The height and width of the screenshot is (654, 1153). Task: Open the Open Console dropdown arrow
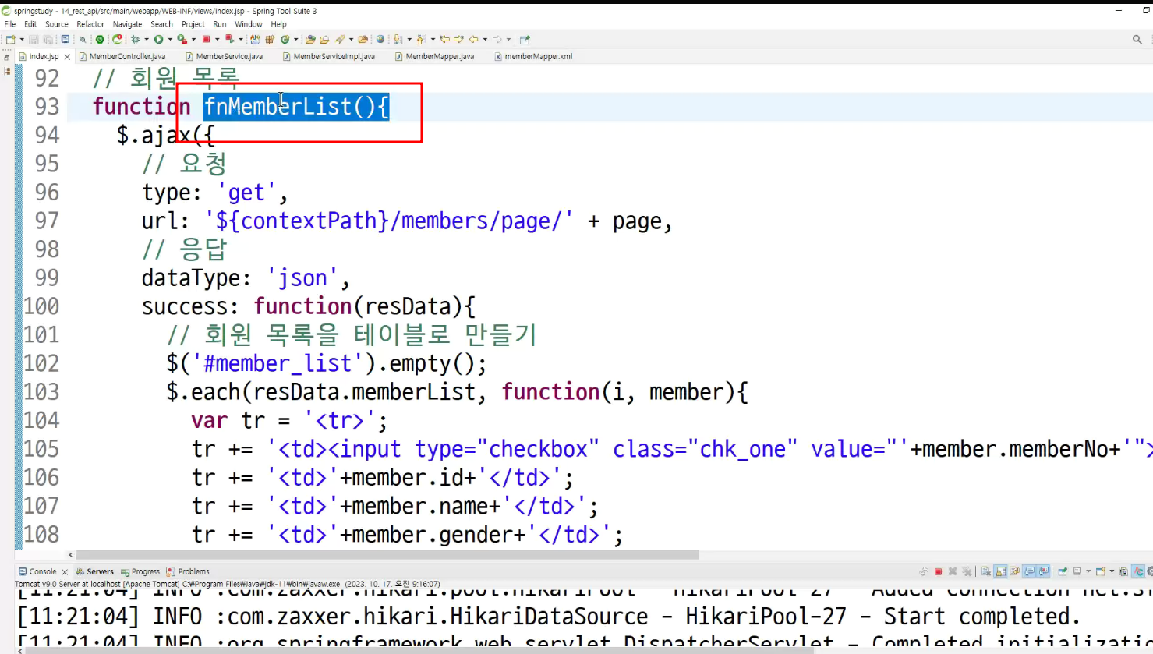pos(1112,571)
